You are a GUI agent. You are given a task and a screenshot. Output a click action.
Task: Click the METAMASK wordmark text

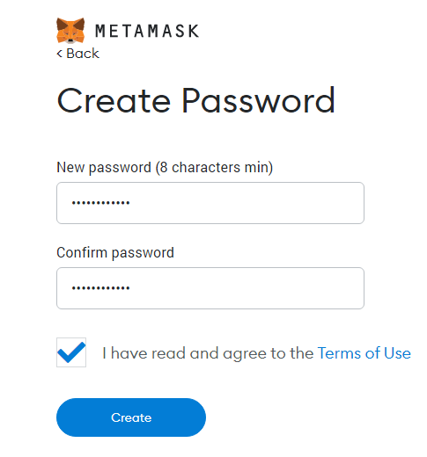147,31
